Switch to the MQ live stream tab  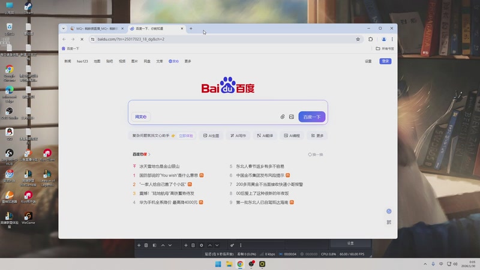97,28
